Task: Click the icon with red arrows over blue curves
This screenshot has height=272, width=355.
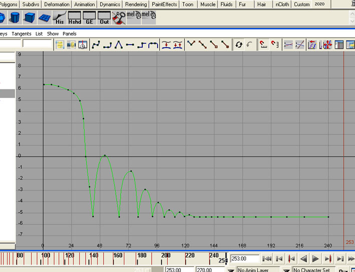Action: (312, 45)
